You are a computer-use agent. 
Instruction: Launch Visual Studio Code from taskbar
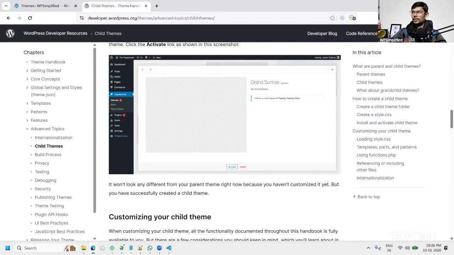click(169, 248)
